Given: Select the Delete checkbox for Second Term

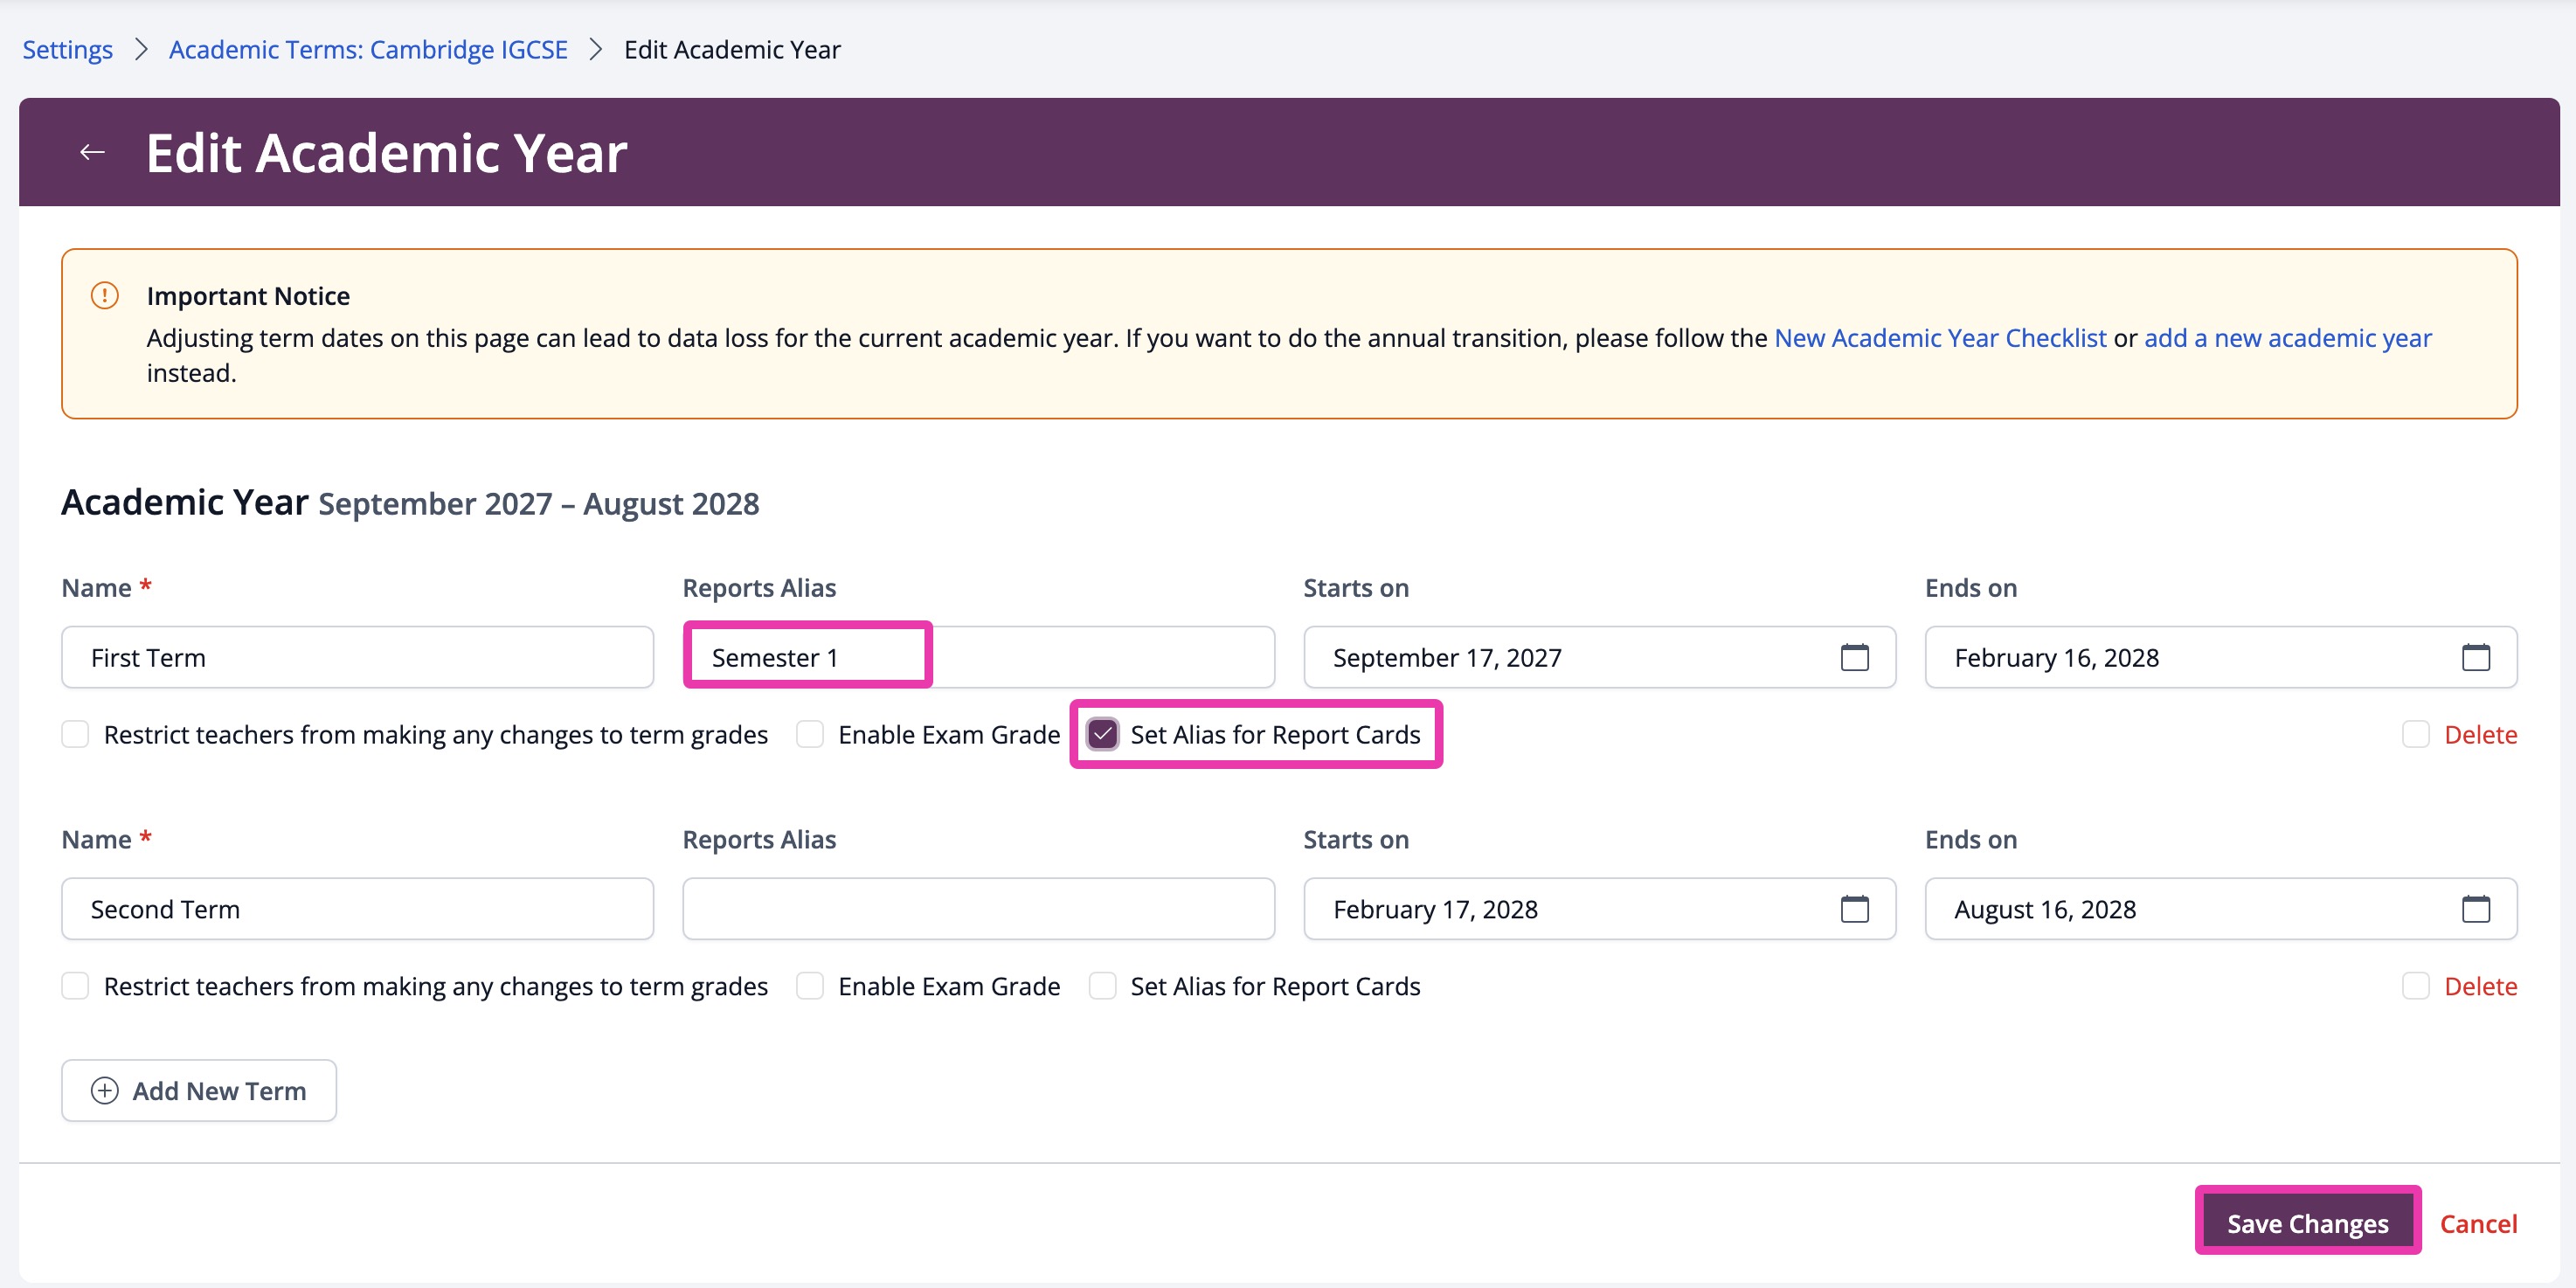Looking at the screenshot, I should 2417,986.
